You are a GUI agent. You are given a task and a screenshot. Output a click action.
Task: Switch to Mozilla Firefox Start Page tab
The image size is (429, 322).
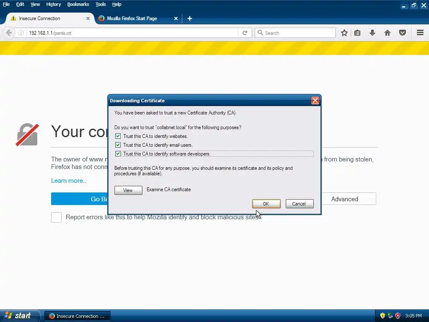click(x=138, y=18)
